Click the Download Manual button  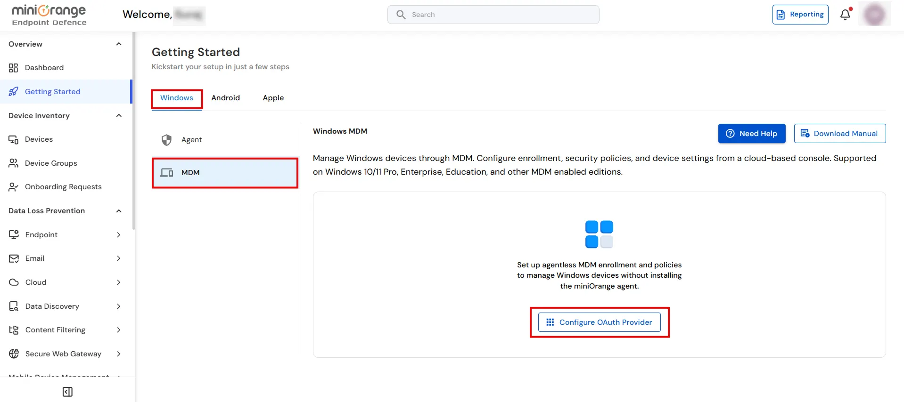840,134
